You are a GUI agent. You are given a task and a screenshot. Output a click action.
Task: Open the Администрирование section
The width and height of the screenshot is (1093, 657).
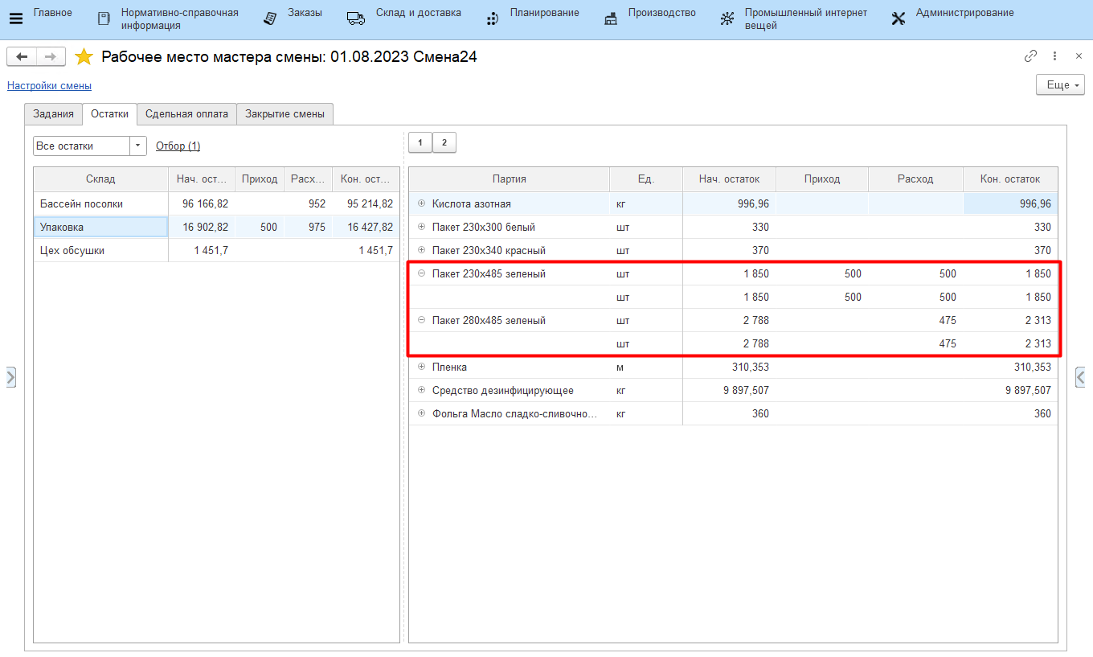coord(964,13)
